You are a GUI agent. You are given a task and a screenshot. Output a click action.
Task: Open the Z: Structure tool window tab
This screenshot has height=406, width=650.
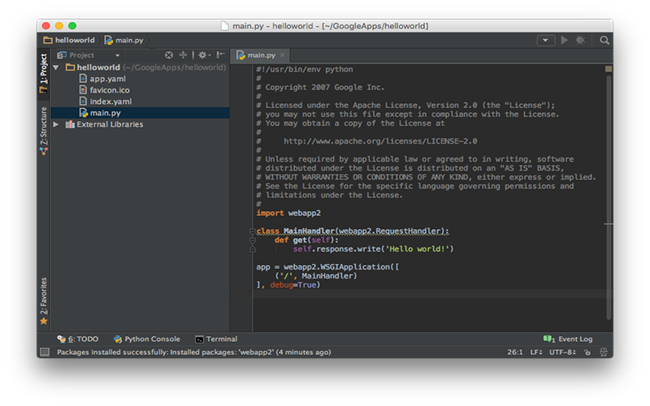(x=44, y=131)
